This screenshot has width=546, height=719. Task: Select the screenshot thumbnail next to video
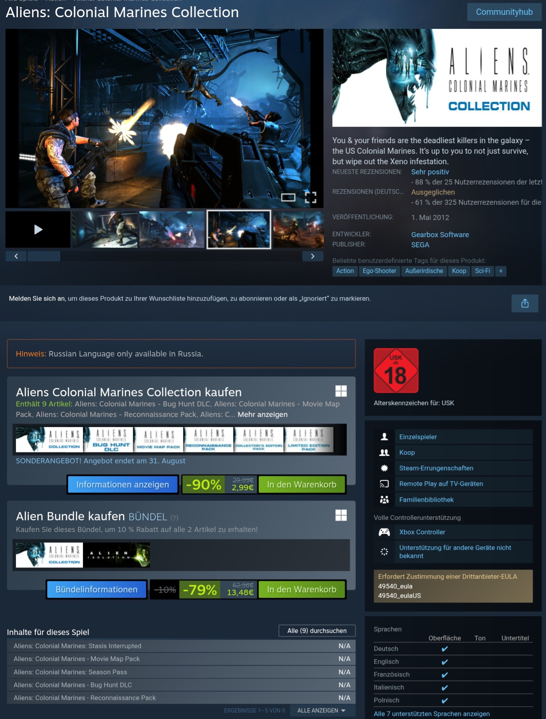(x=105, y=229)
